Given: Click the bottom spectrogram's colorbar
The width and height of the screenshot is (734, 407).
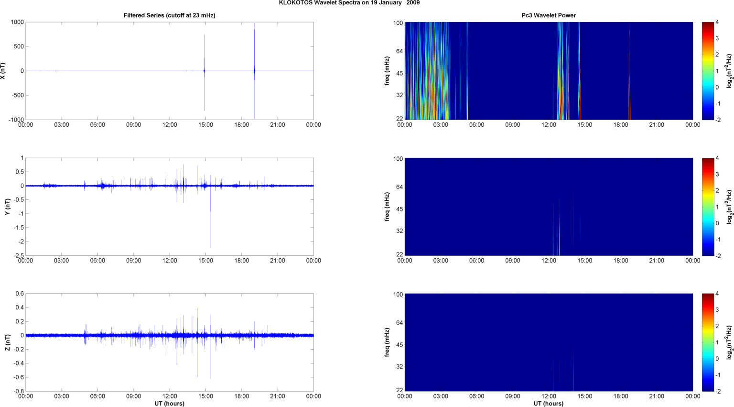Looking at the screenshot, I should [x=707, y=342].
